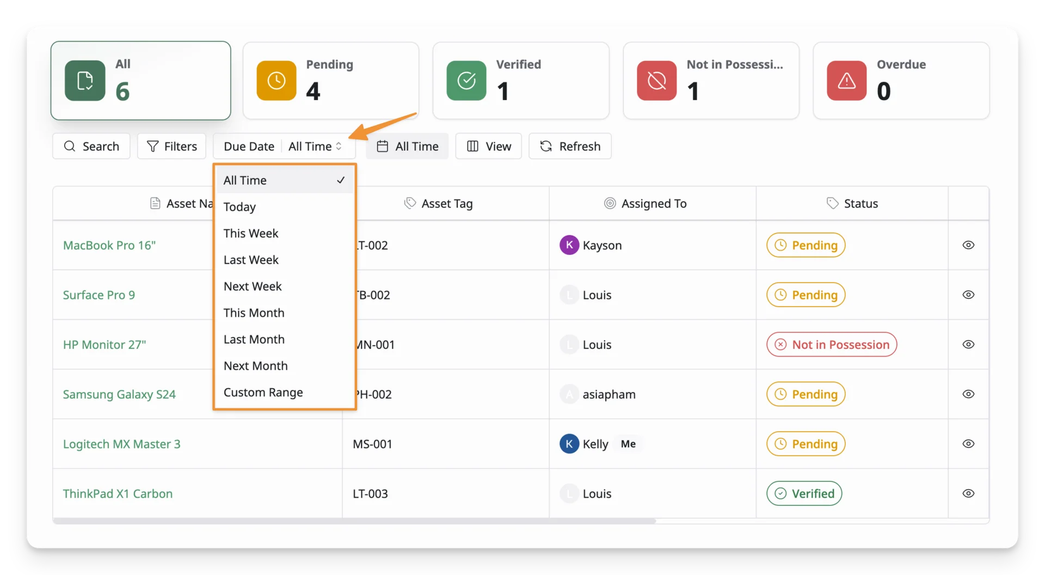The image size is (1045, 575).
Task: Choose This Month option
Action: (285, 313)
